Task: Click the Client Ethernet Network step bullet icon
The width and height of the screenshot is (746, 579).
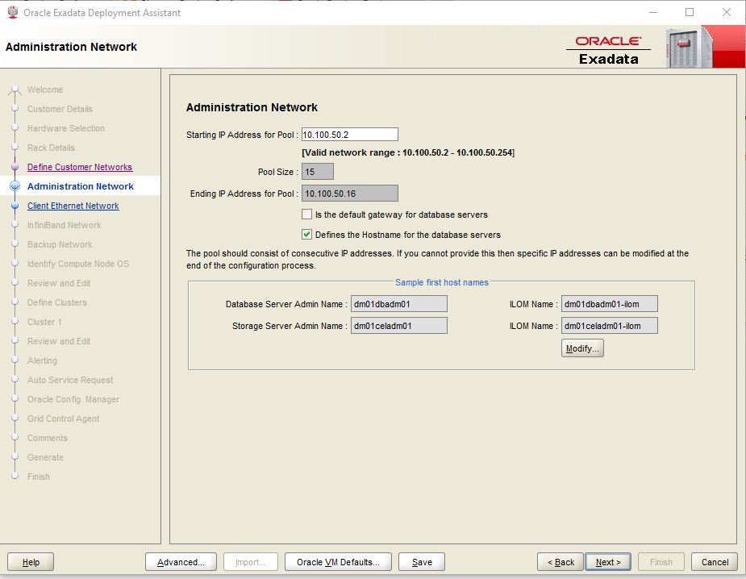Action: click(15, 206)
